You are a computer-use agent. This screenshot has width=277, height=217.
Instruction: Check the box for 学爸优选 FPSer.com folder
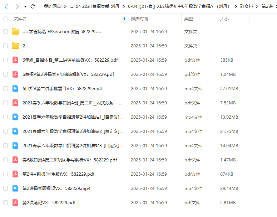(x=6, y=31)
